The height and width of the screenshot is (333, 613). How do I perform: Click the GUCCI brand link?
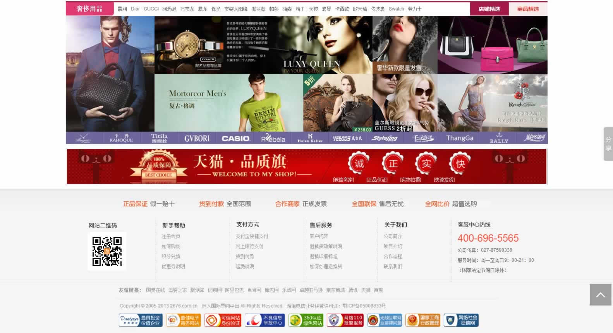pyautogui.click(x=151, y=9)
